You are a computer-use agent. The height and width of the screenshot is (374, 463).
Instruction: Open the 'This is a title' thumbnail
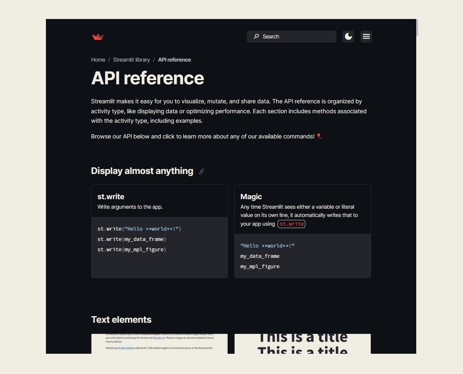[302, 343]
